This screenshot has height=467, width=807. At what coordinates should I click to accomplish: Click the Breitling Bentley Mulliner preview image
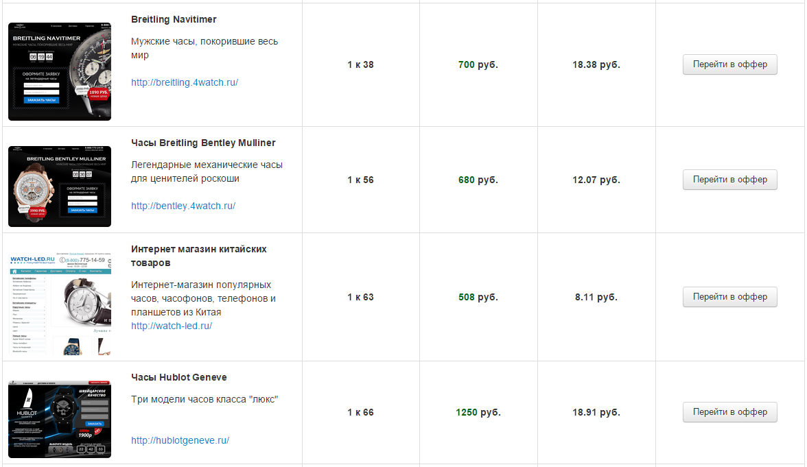(x=60, y=186)
